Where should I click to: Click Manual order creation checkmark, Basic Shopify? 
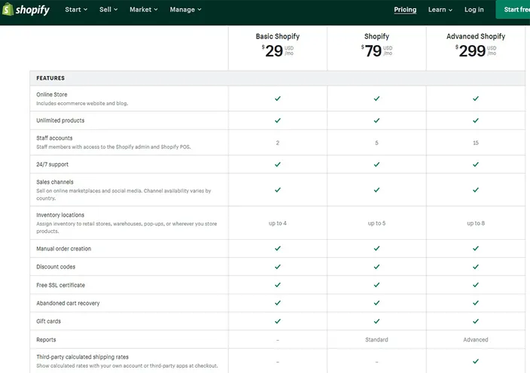tap(278, 248)
